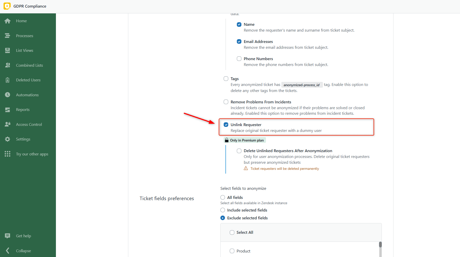Viewport: 460px width, 257px height.
Task: Open Access Control settings
Action: pyautogui.click(x=29, y=124)
